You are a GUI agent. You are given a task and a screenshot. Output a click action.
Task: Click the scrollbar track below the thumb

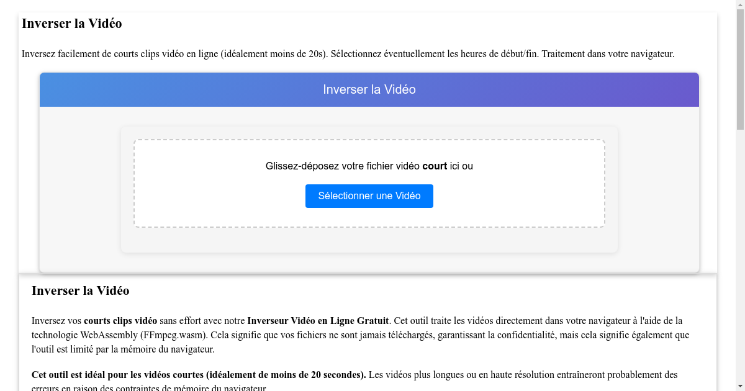tap(740, 248)
